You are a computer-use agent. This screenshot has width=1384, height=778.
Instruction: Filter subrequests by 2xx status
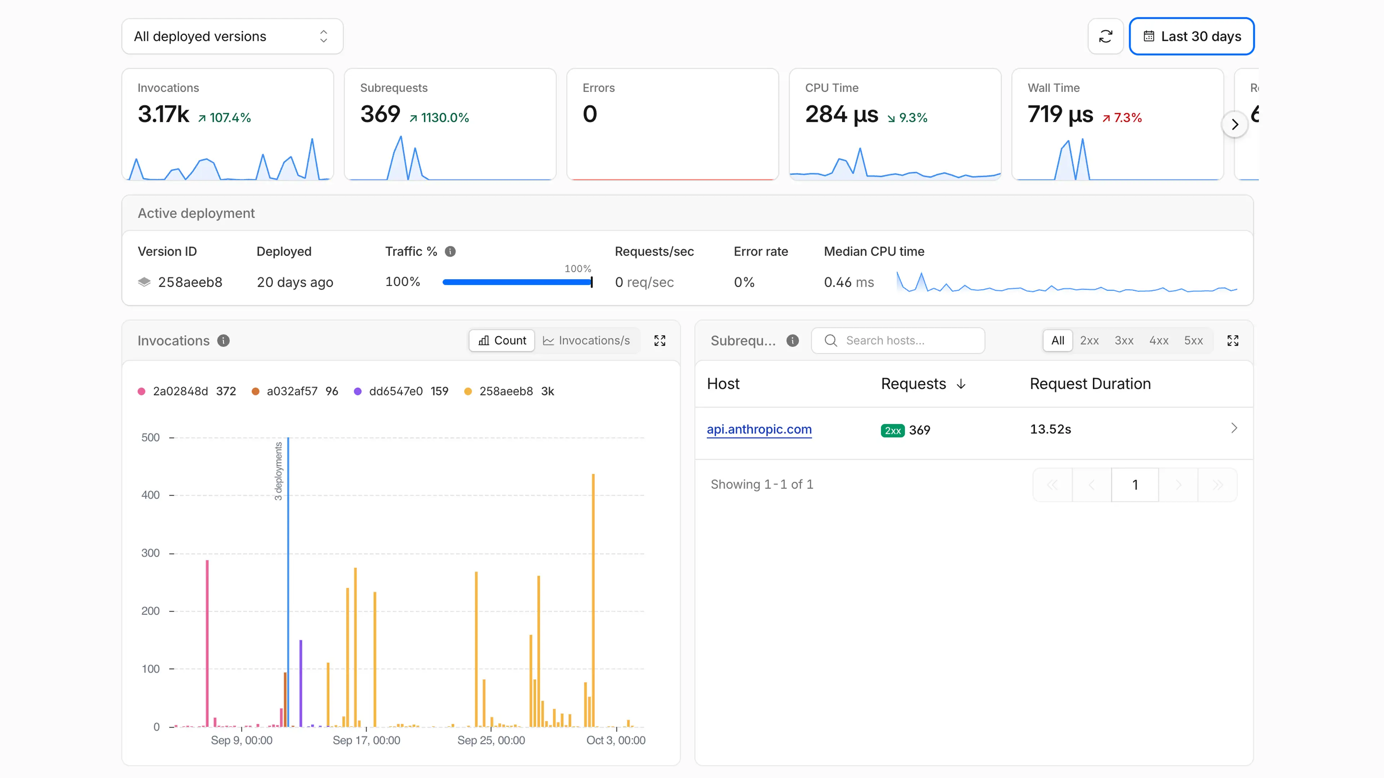click(1089, 340)
